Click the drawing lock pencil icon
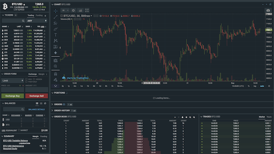 click(x=56, y=80)
